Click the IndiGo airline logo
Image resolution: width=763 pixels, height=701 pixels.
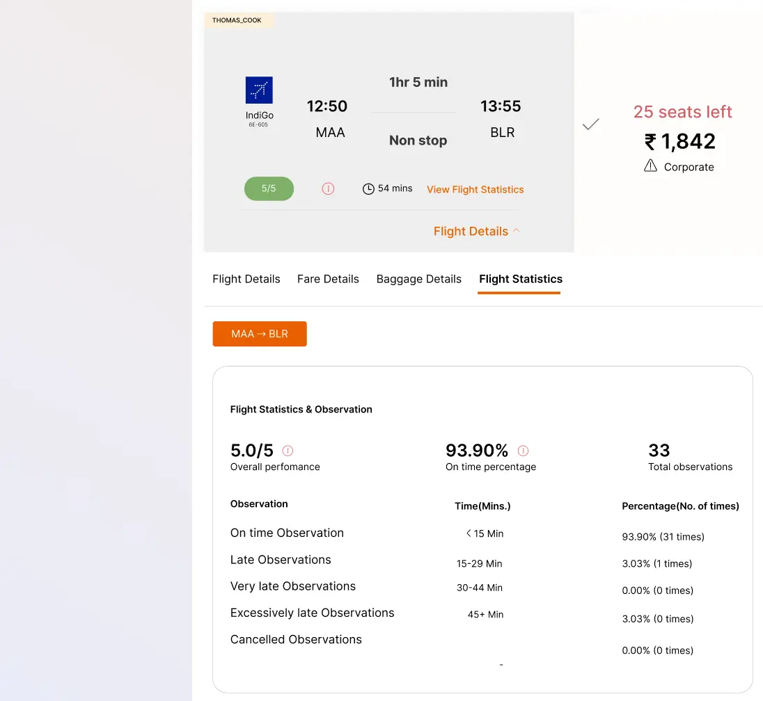[259, 90]
